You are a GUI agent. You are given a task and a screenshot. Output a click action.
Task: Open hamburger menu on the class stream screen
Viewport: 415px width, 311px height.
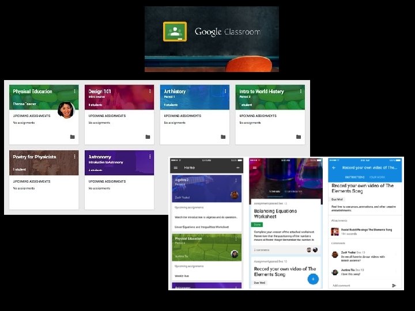pyautogui.click(x=255, y=168)
